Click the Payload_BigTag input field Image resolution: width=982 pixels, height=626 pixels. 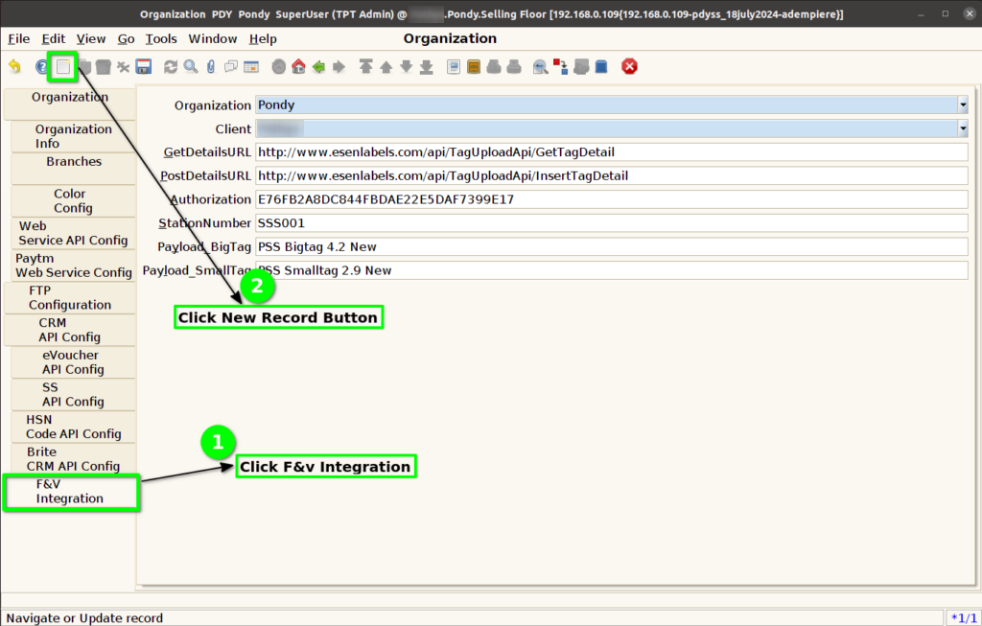tap(611, 246)
